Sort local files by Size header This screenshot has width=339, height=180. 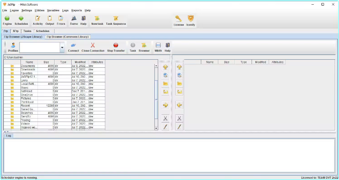46,62
